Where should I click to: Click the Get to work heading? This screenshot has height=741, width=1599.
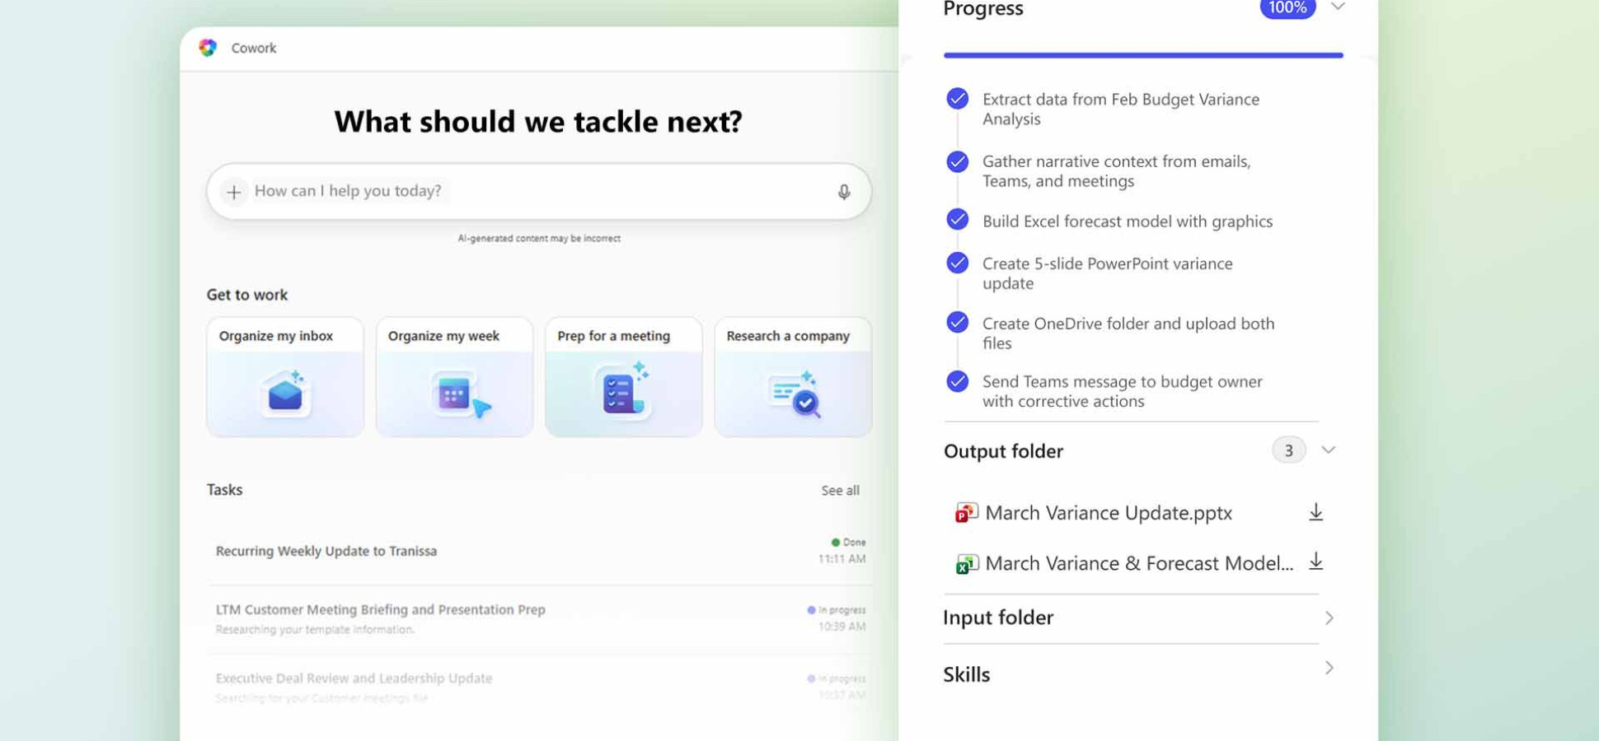point(247,295)
